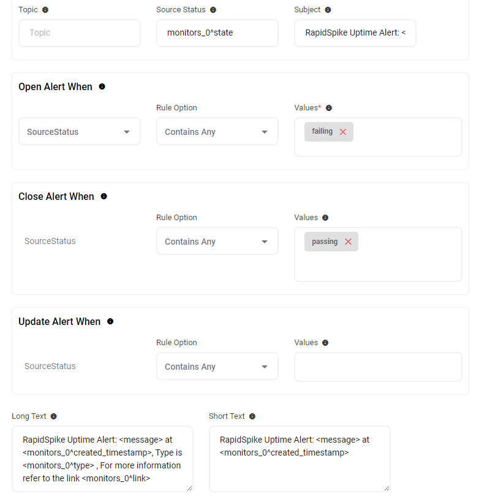View info for Open Alert When section

pyautogui.click(x=102, y=86)
